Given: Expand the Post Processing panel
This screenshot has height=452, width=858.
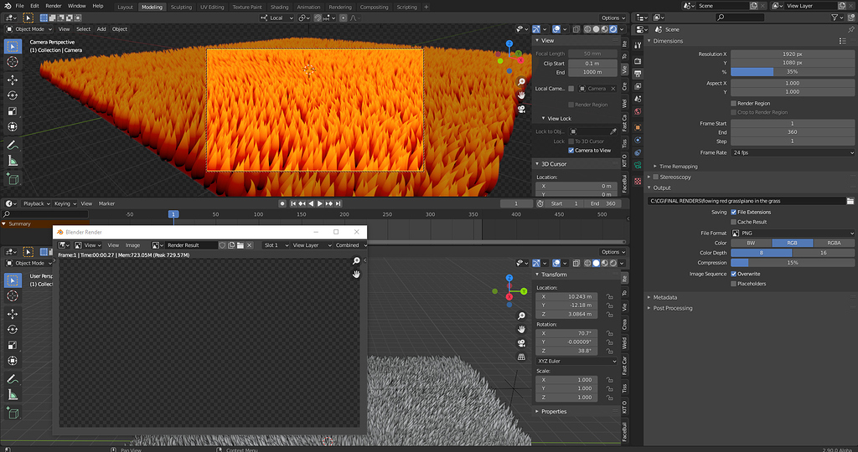Looking at the screenshot, I should coord(673,308).
